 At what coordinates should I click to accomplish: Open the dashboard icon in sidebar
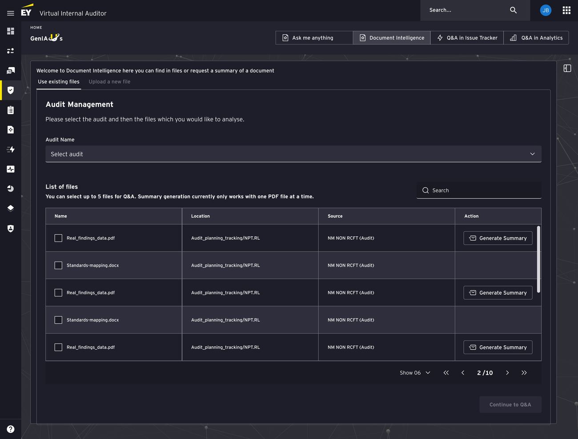[x=11, y=31]
